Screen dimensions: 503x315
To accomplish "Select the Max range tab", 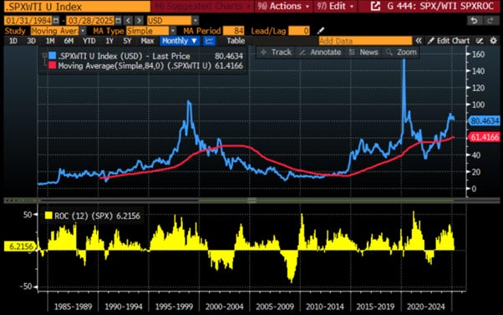I will [147, 41].
